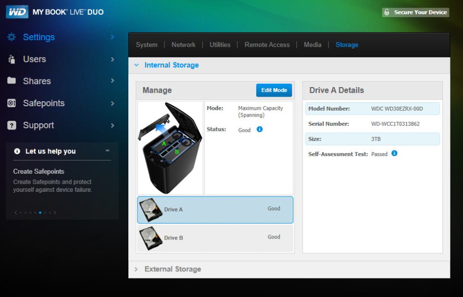Click the WD logo icon
This screenshot has height=297, width=463.
tap(17, 12)
